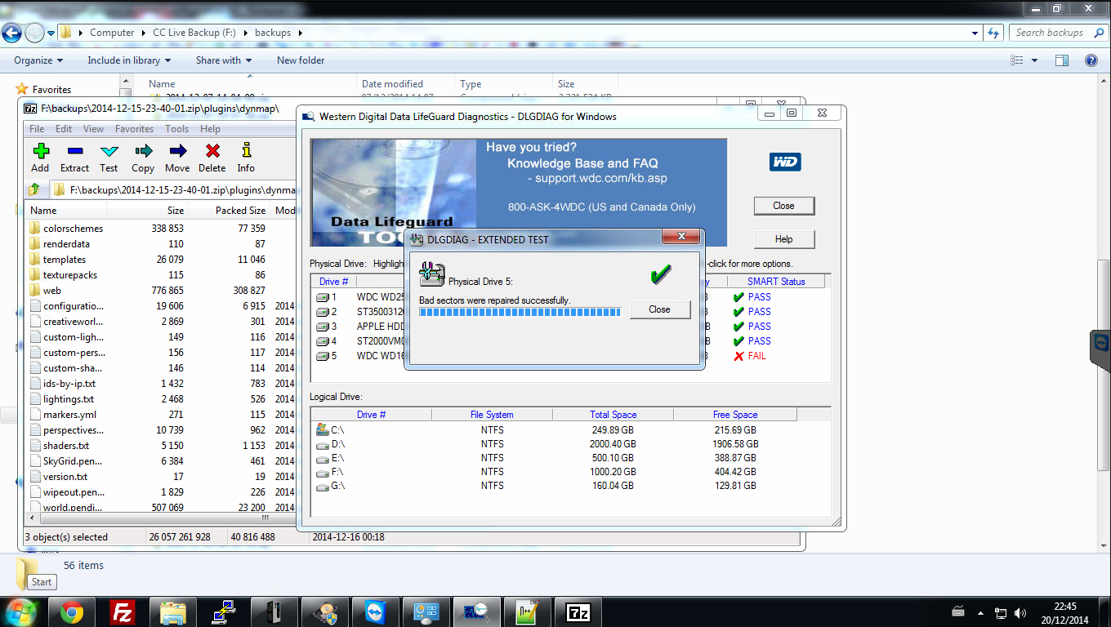Open FileZilla from the taskbar
Image resolution: width=1111 pixels, height=627 pixels.
coord(123,612)
